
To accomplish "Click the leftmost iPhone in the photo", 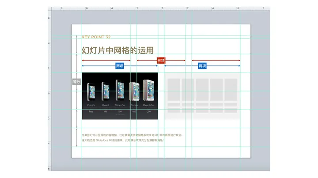I will 91,92.
